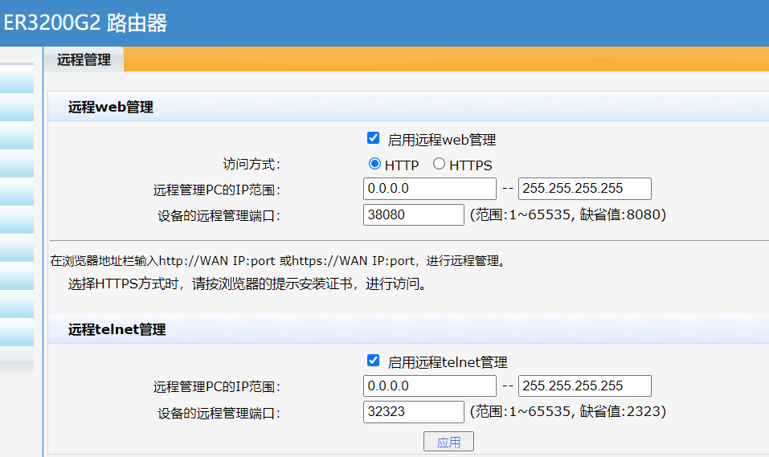Image resolution: width=769 pixels, height=457 pixels.
Task: Click the 选择HTTPS方式时 certificate note
Action: 247,284
